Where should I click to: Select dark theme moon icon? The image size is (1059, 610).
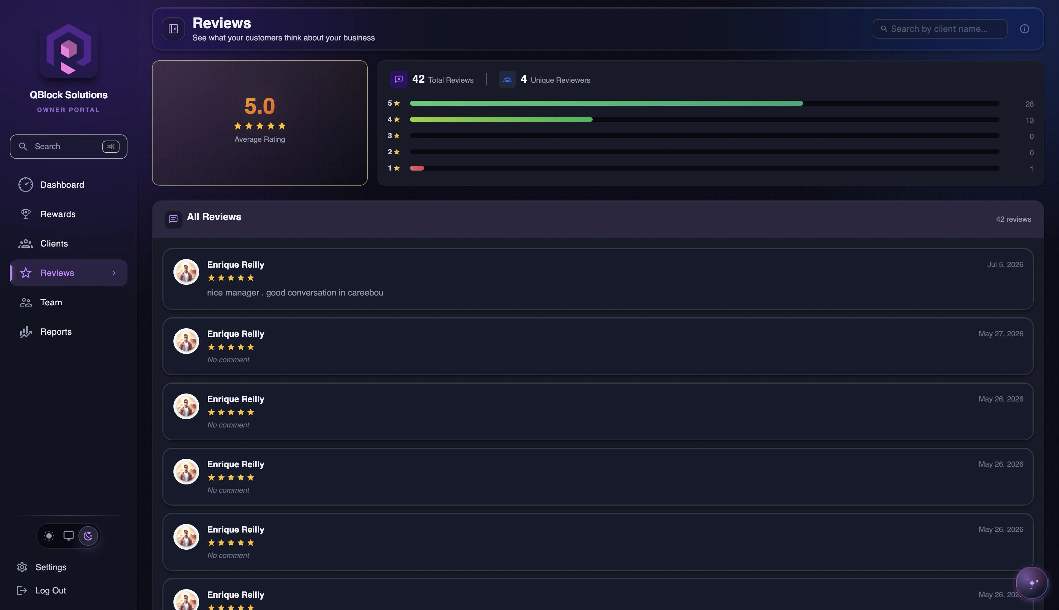click(88, 536)
